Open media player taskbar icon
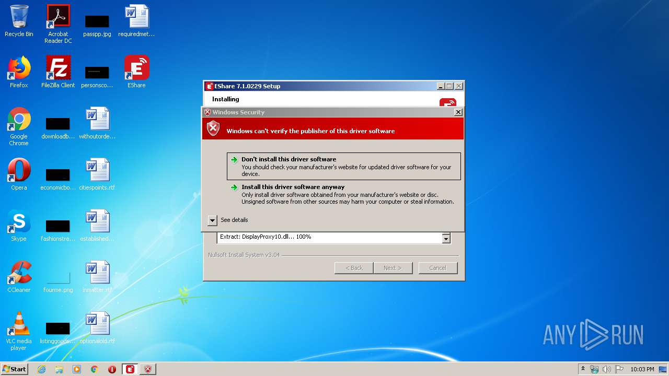This screenshot has width=669, height=376. point(77,369)
